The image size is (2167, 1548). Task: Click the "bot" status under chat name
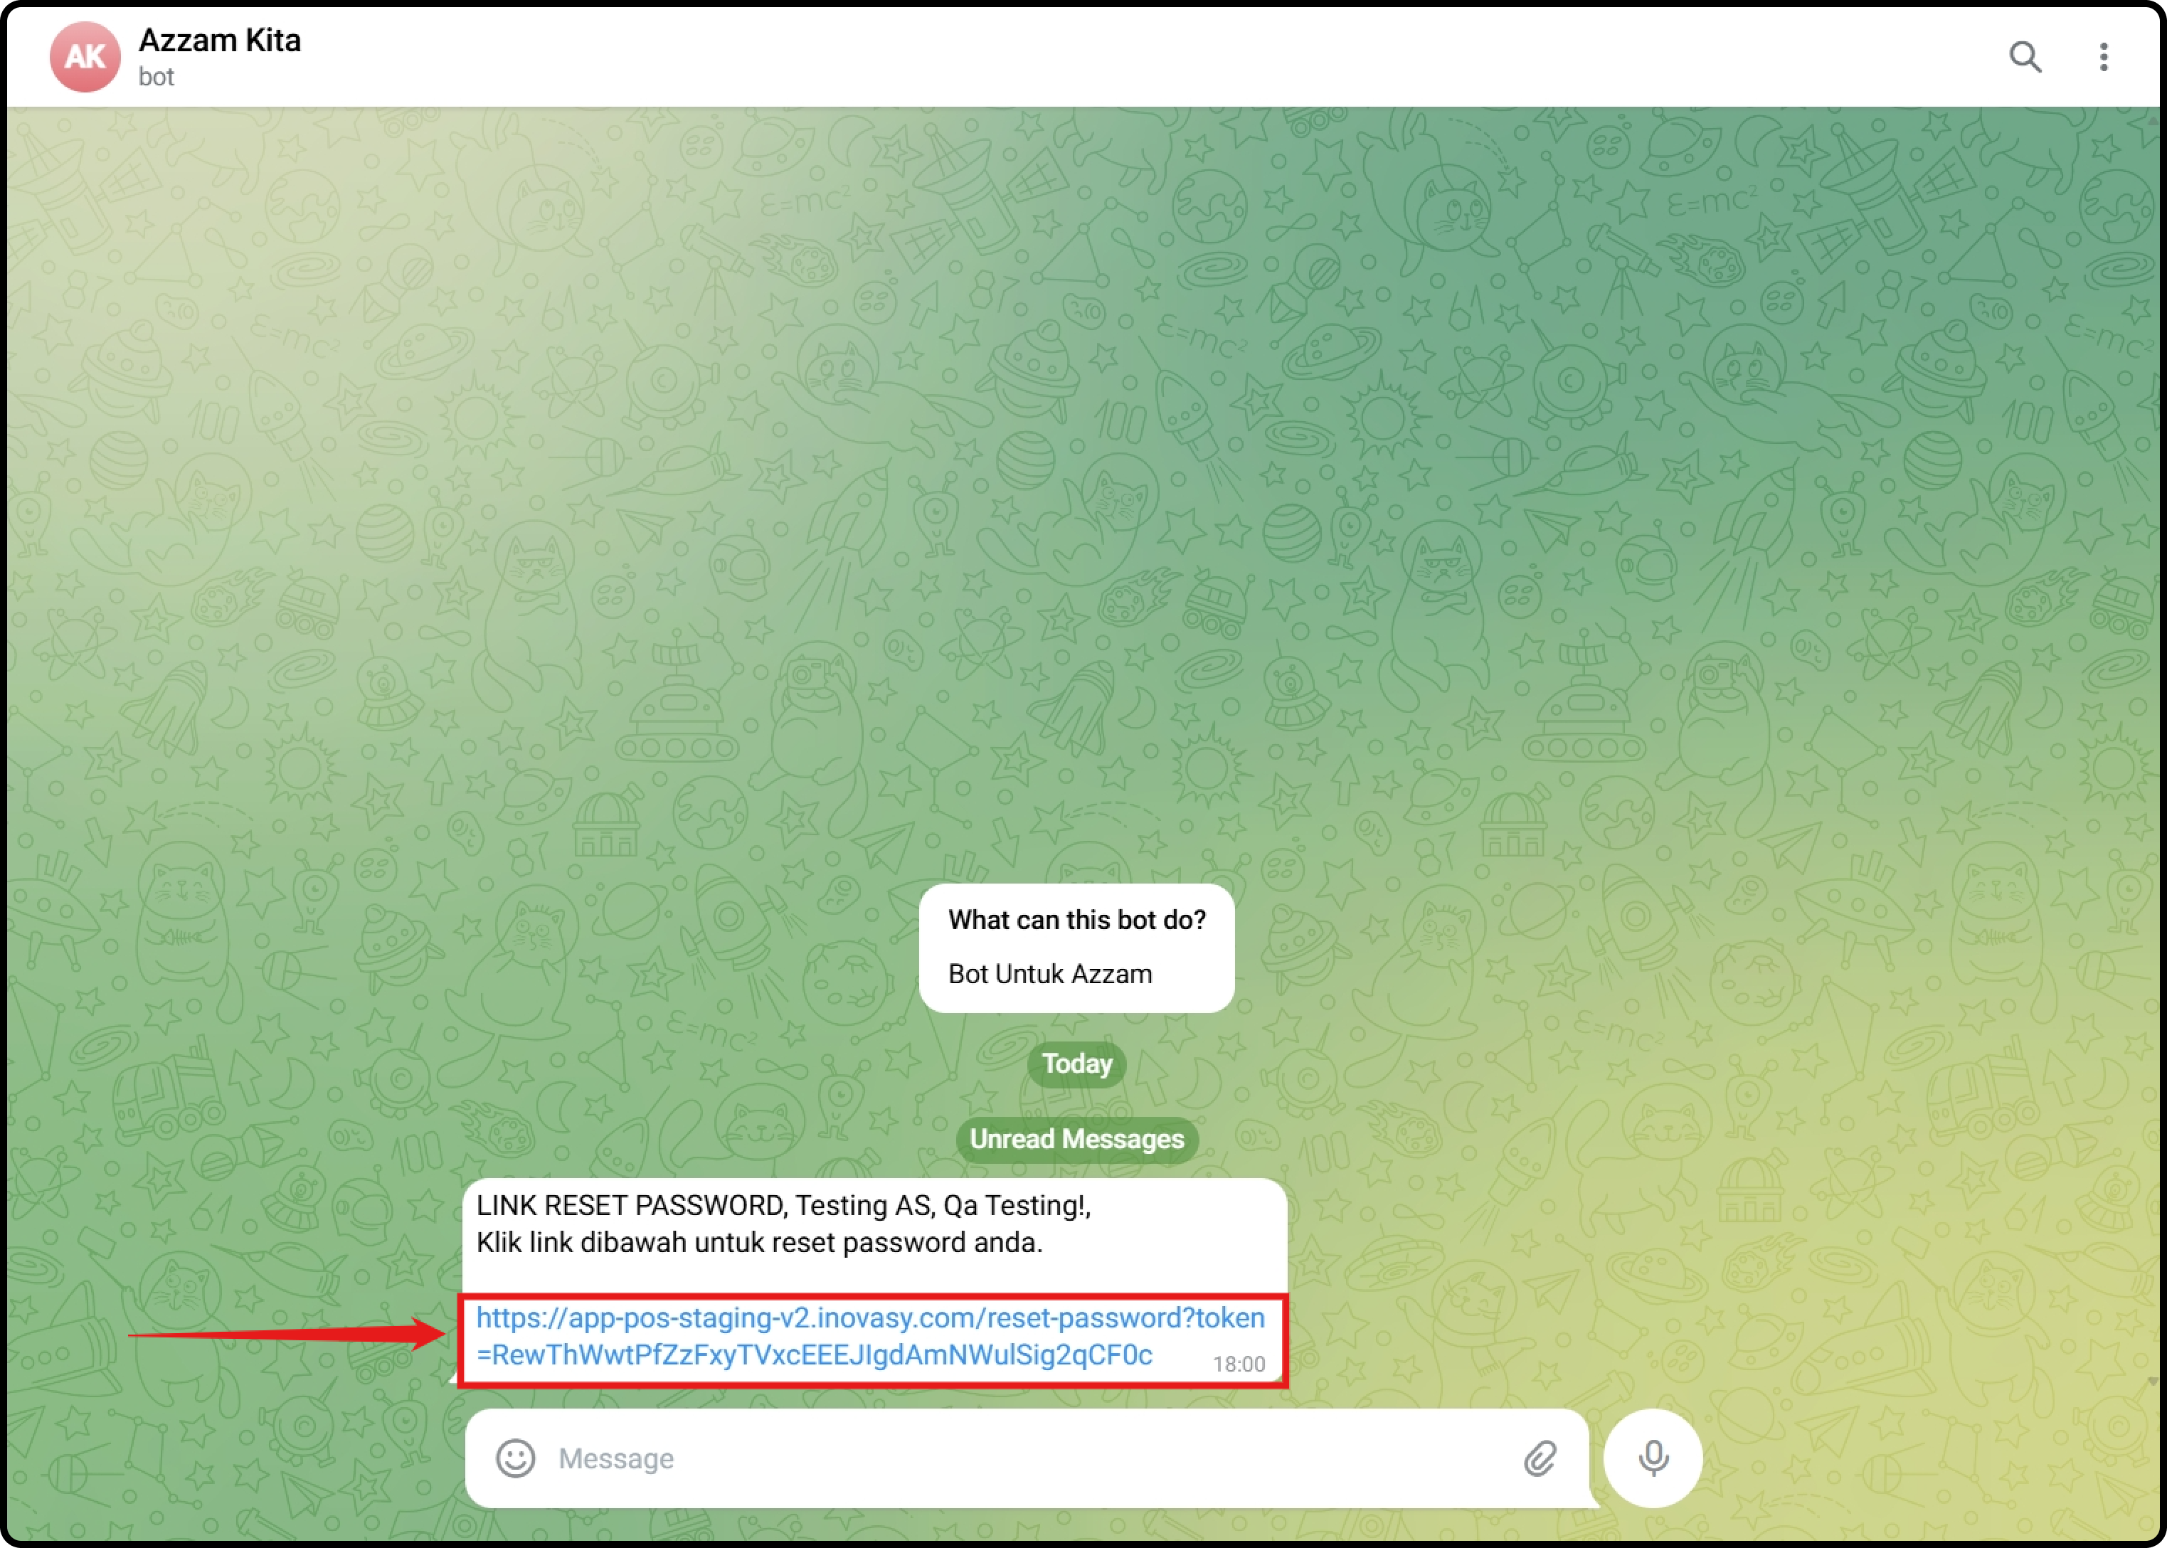click(x=157, y=78)
